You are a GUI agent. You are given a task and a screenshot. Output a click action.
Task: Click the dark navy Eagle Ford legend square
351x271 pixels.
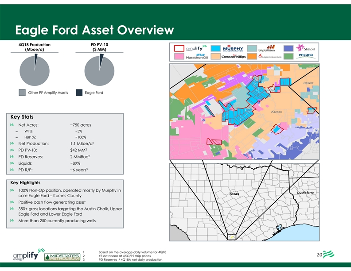79,93
